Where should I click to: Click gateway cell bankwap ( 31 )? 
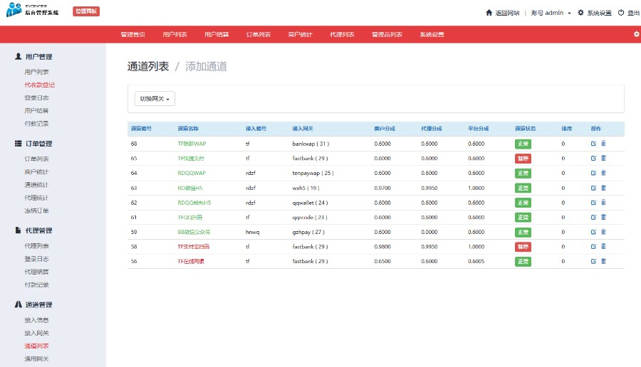pos(311,144)
